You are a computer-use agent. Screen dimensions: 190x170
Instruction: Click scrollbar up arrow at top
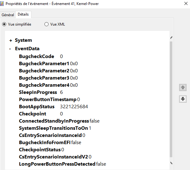coord(171,37)
